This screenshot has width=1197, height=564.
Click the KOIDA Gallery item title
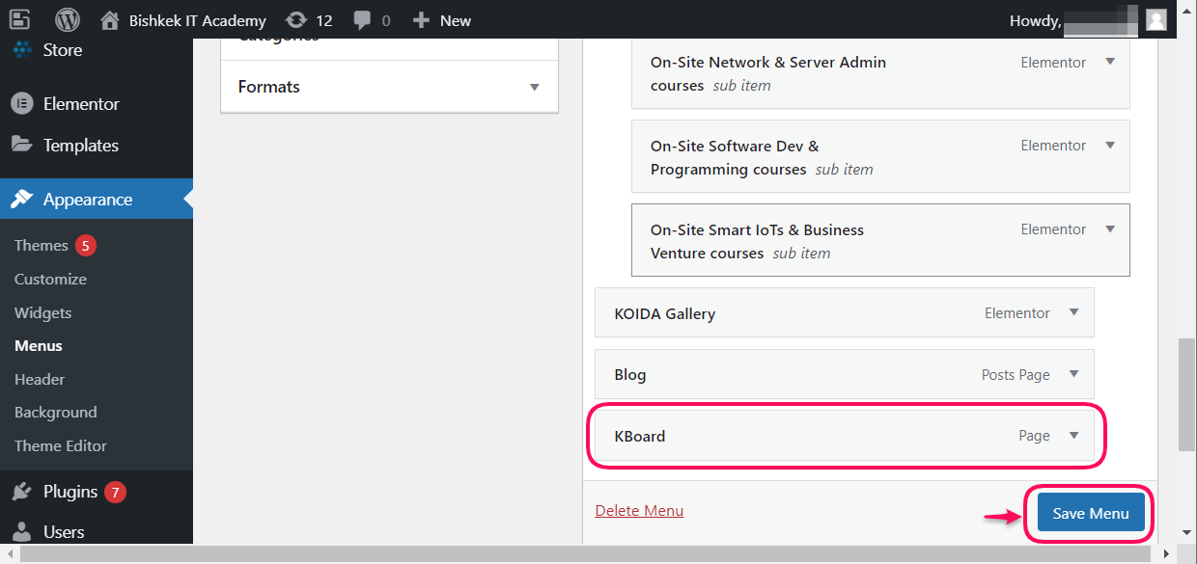(x=665, y=314)
